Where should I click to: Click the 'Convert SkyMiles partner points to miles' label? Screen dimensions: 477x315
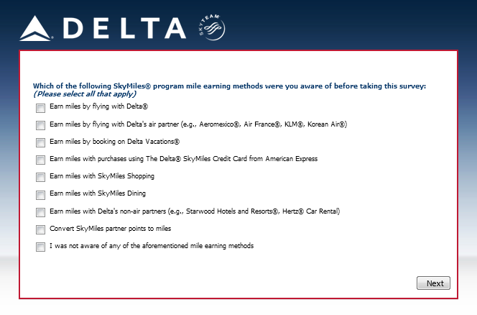(x=110, y=229)
